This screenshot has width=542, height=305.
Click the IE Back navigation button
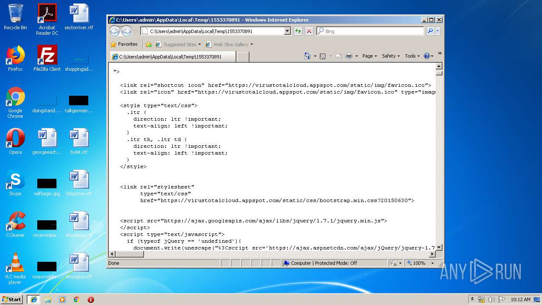point(114,31)
